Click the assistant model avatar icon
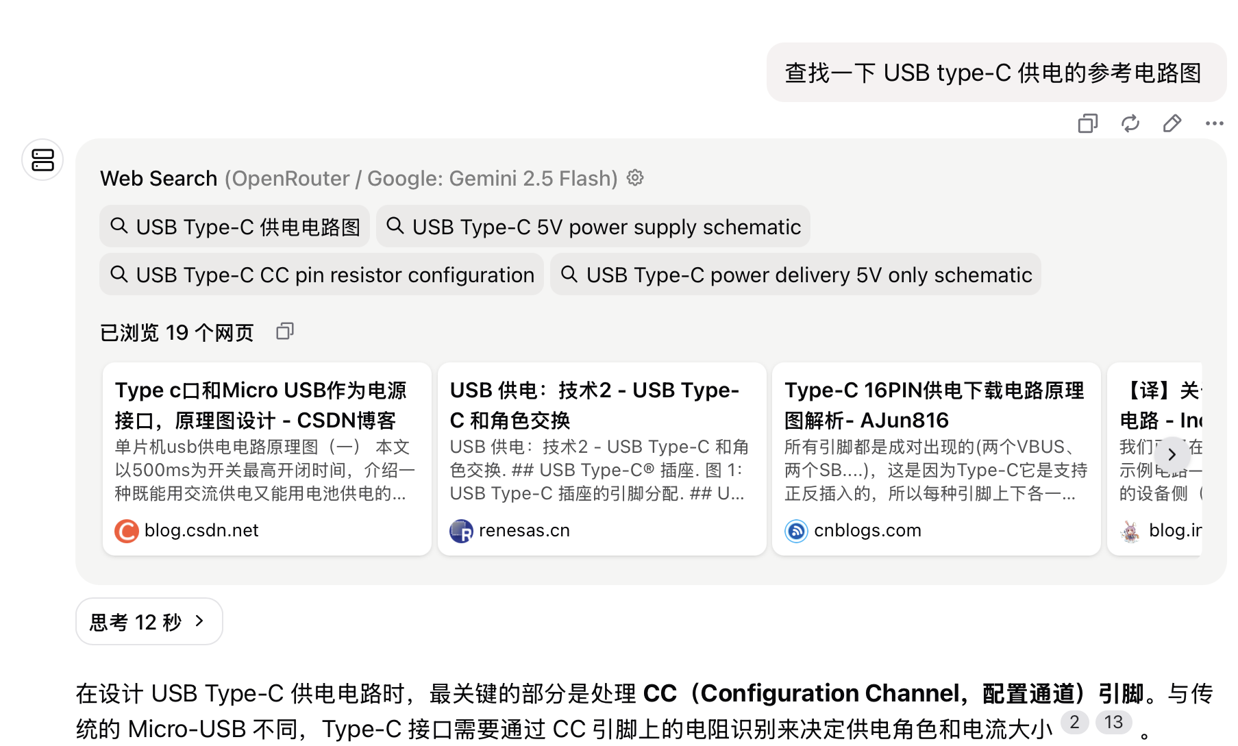This screenshot has width=1238, height=746. pos(42,160)
